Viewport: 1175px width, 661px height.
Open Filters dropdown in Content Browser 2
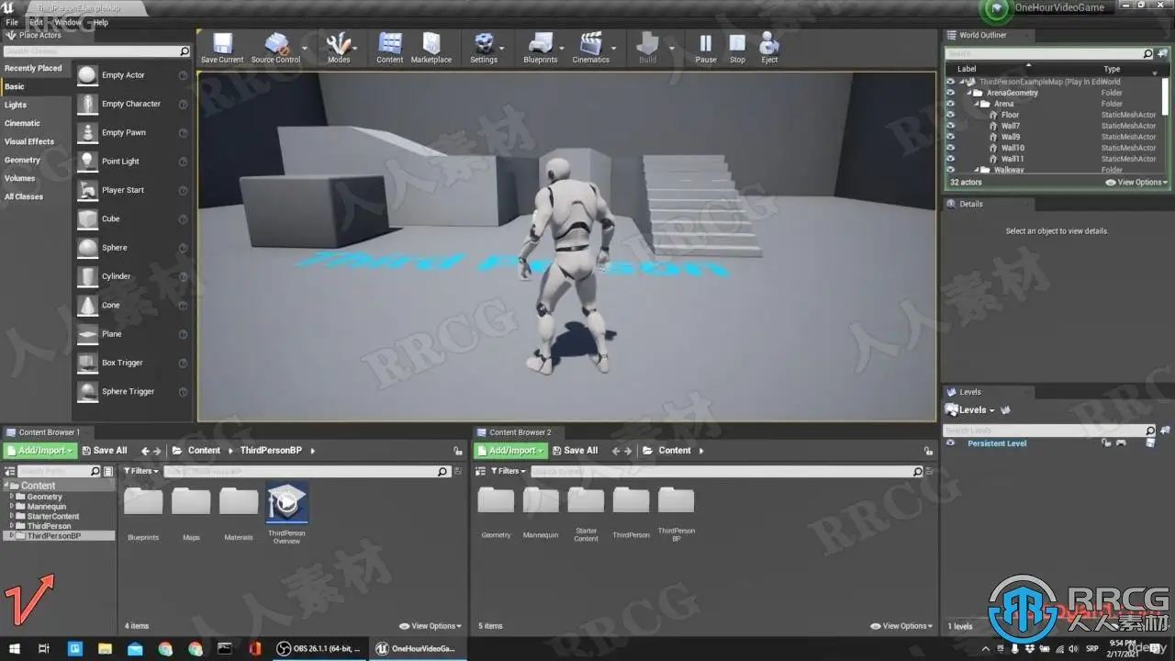point(508,471)
